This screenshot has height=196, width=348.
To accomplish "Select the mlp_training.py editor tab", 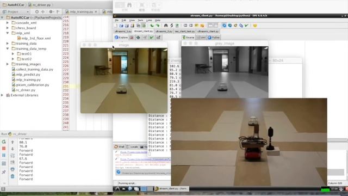I will [81, 11].
